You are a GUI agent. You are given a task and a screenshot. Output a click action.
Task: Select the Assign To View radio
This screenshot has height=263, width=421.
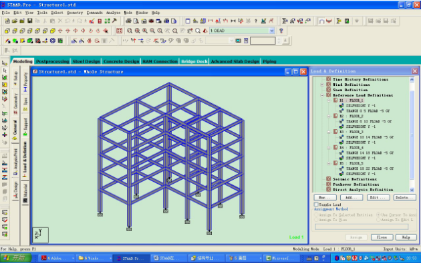click(x=316, y=220)
